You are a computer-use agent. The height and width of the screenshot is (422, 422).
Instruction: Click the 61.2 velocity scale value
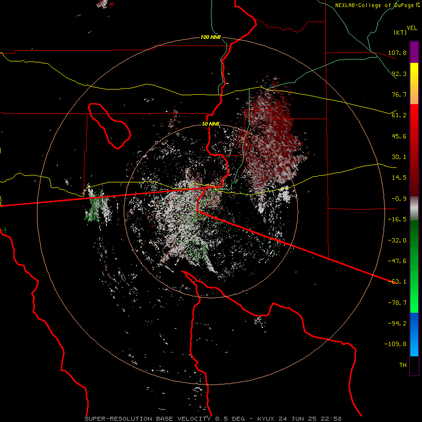(x=399, y=115)
